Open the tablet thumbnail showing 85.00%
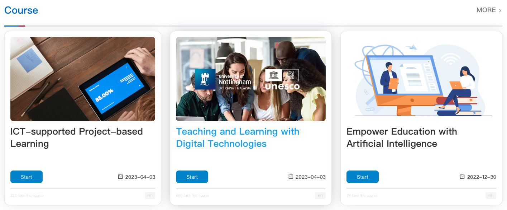This screenshot has height=210, width=507. click(x=83, y=79)
